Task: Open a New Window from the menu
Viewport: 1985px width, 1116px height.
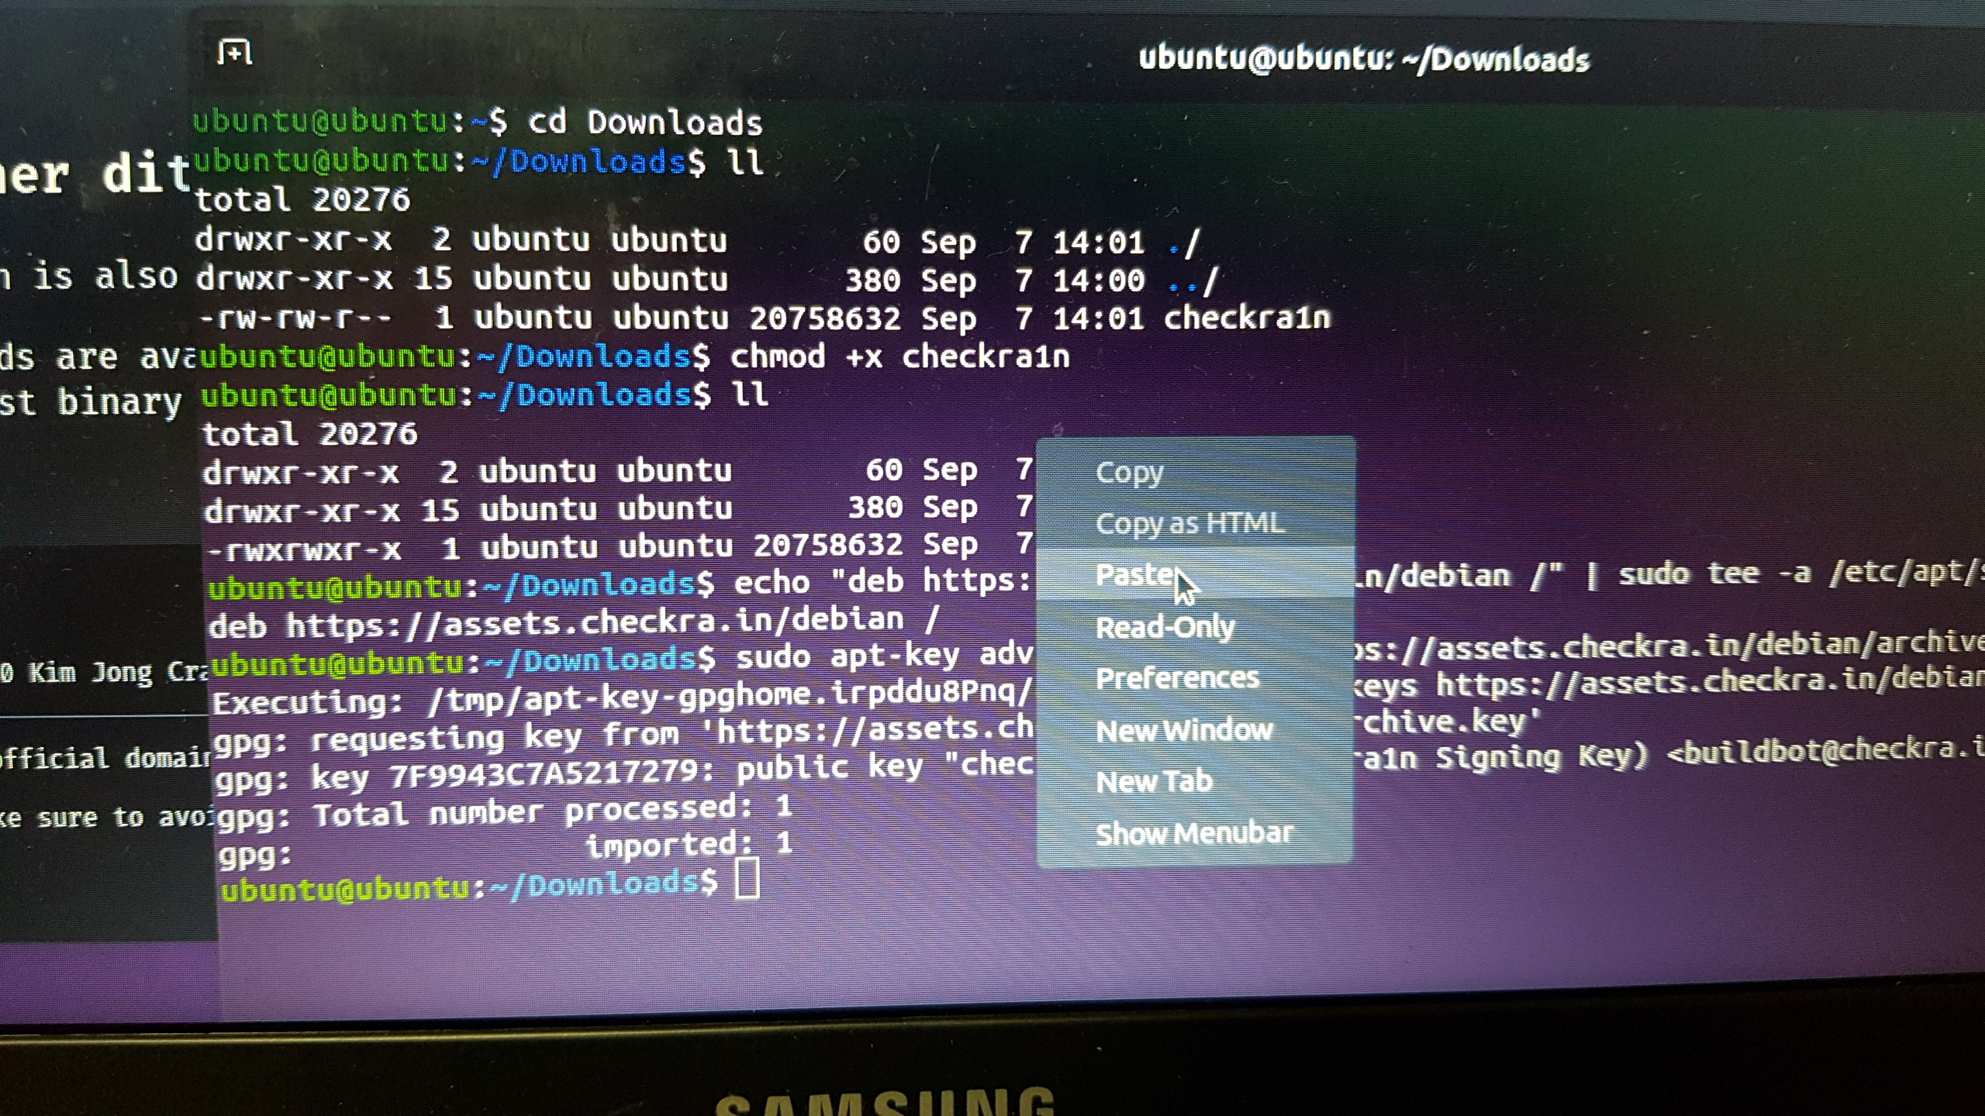Action: [x=1183, y=730]
